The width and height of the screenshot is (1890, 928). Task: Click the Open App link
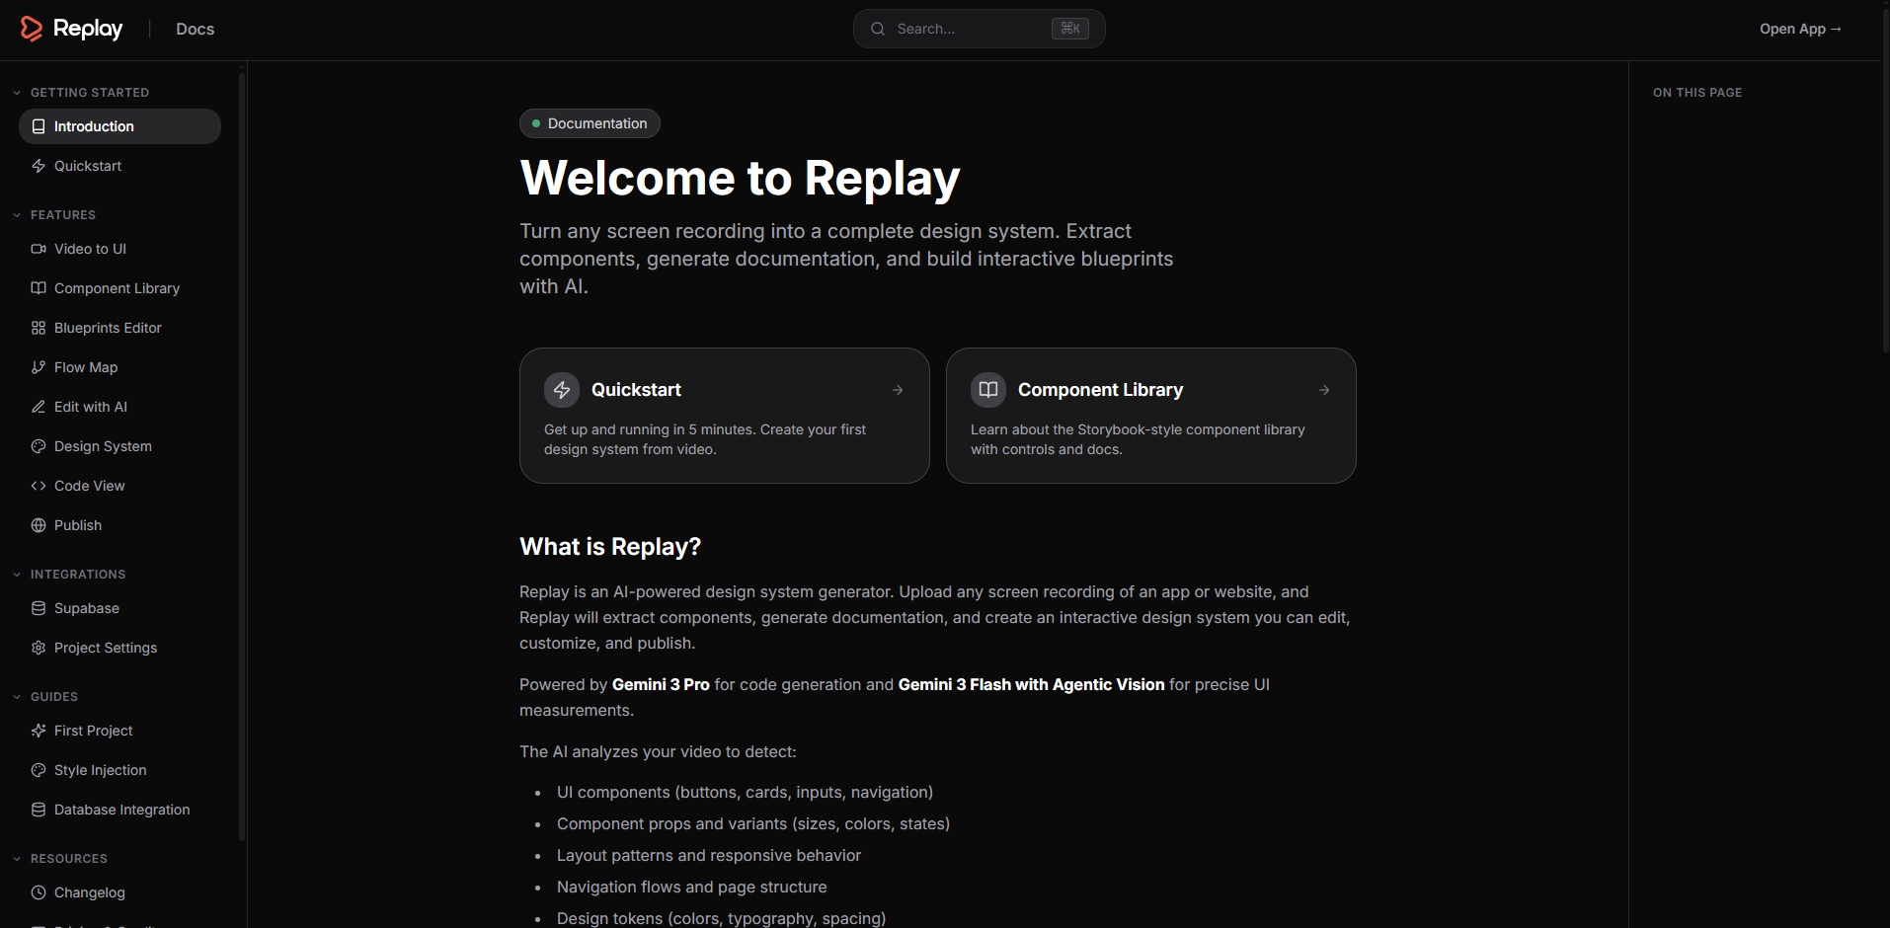(1800, 29)
